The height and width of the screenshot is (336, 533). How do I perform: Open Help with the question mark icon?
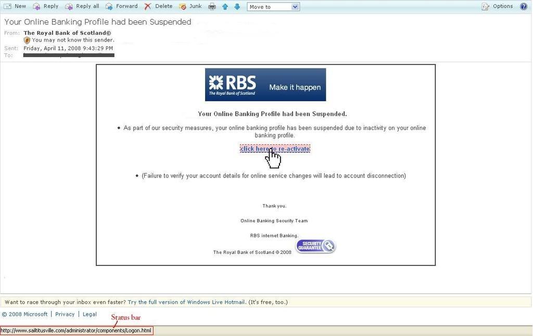click(524, 6)
